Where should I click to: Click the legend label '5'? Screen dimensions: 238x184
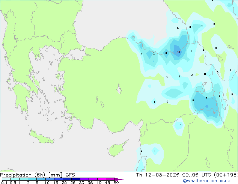(x=37, y=182)
